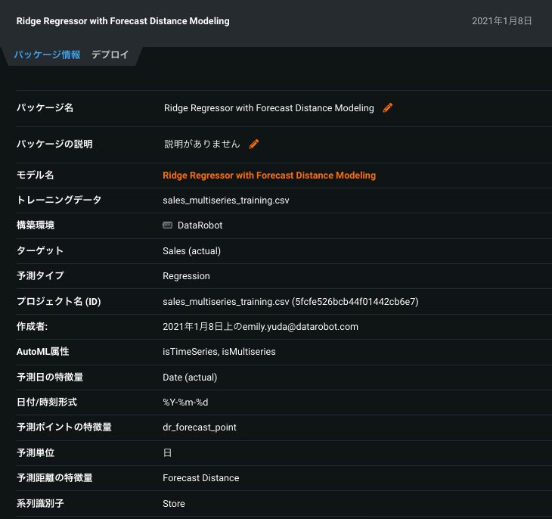This screenshot has width=552, height=519.
Task: Click the dr_forecast_point value
Action: [x=200, y=427]
